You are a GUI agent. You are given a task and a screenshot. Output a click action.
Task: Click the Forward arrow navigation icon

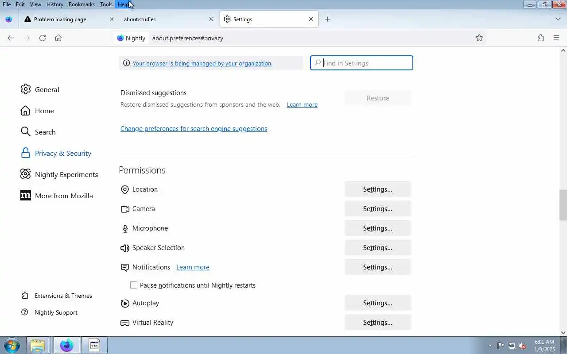[27, 38]
